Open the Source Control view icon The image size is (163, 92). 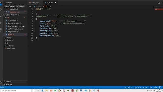pyautogui.click(x=1, y=16)
